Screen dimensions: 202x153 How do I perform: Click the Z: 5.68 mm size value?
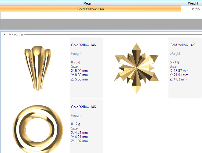(79, 79)
